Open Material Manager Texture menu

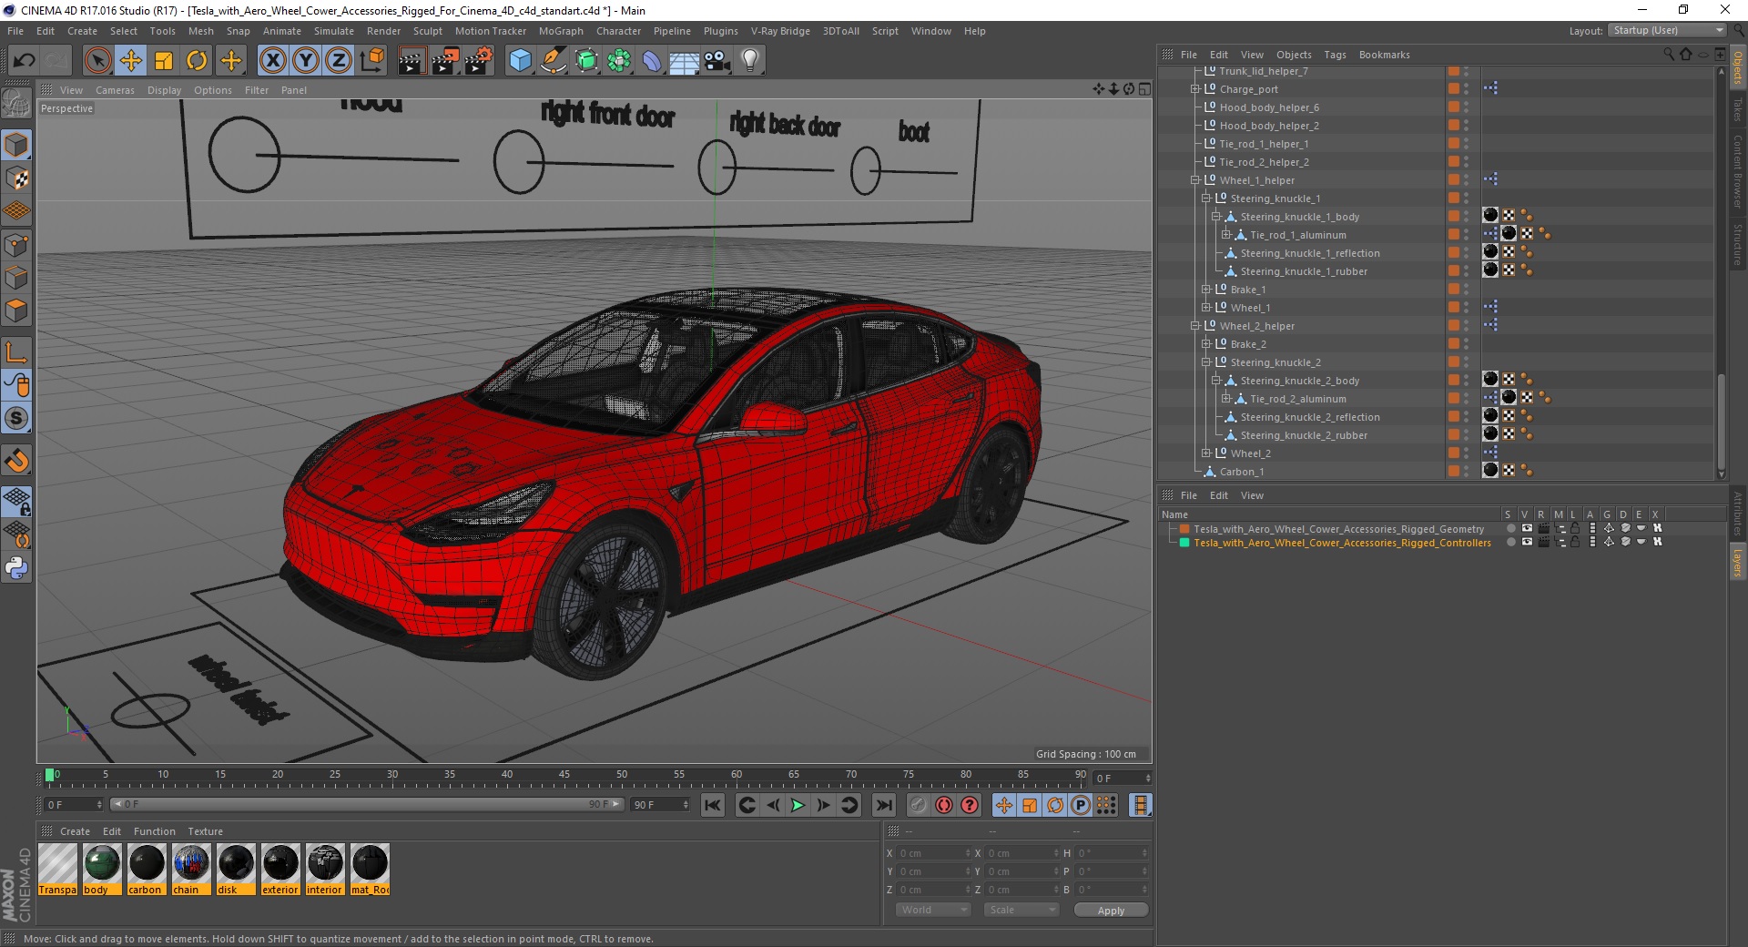pos(205,831)
